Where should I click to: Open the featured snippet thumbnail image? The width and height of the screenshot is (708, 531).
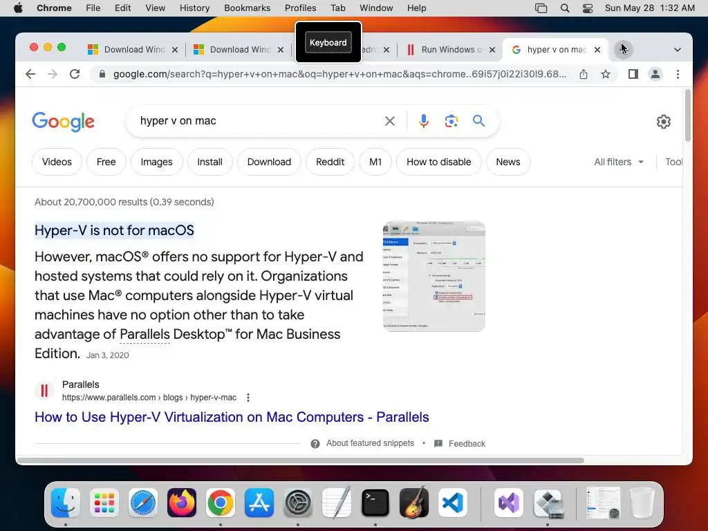coord(434,277)
